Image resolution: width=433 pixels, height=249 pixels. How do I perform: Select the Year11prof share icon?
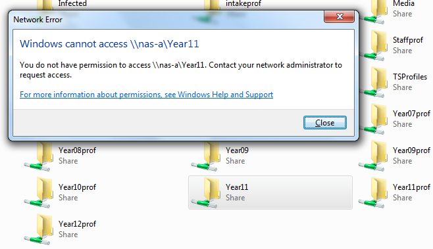point(373,192)
